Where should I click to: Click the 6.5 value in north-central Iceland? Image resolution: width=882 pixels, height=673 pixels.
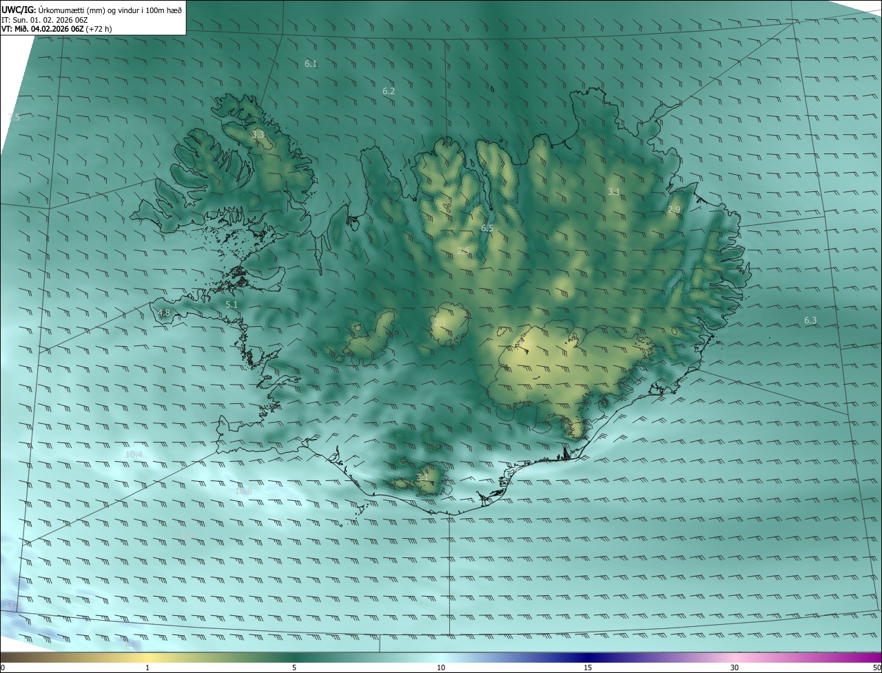coord(487,228)
